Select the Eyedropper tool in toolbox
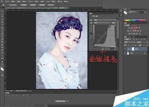This screenshot has width=149, height=107. coord(2,25)
